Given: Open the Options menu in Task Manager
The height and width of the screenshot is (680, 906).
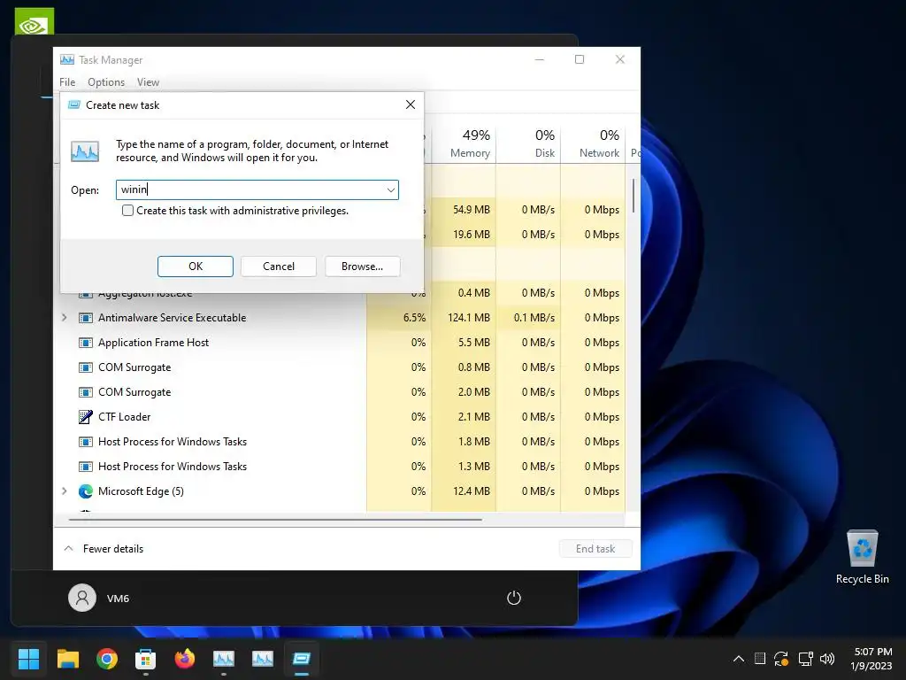Looking at the screenshot, I should (106, 82).
